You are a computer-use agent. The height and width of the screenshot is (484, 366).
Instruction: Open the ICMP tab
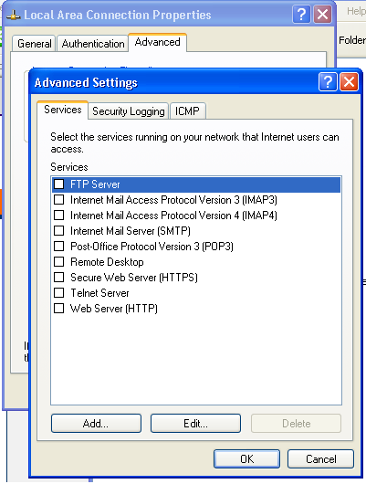pyautogui.click(x=188, y=111)
